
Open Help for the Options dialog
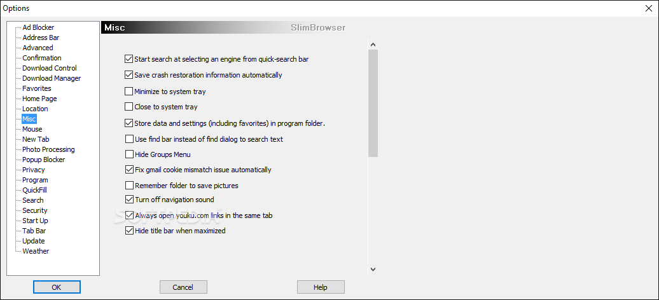click(321, 287)
